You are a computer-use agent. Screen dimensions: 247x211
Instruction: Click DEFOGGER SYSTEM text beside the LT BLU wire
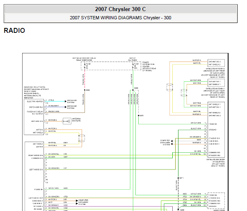[72, 101]
